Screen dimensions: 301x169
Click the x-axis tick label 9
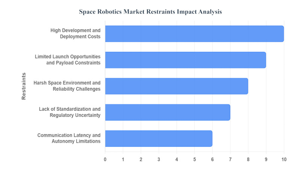click(266, 159)
